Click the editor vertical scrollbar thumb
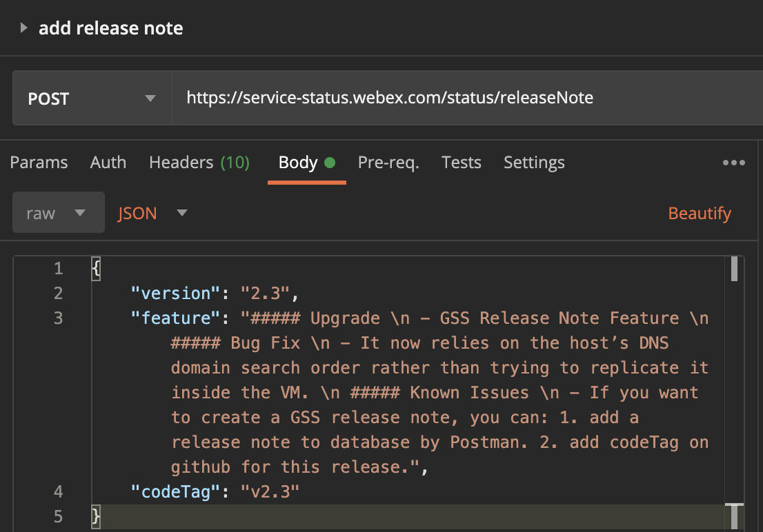This screenshot has height=532, width=763. (x=734, y=269)
